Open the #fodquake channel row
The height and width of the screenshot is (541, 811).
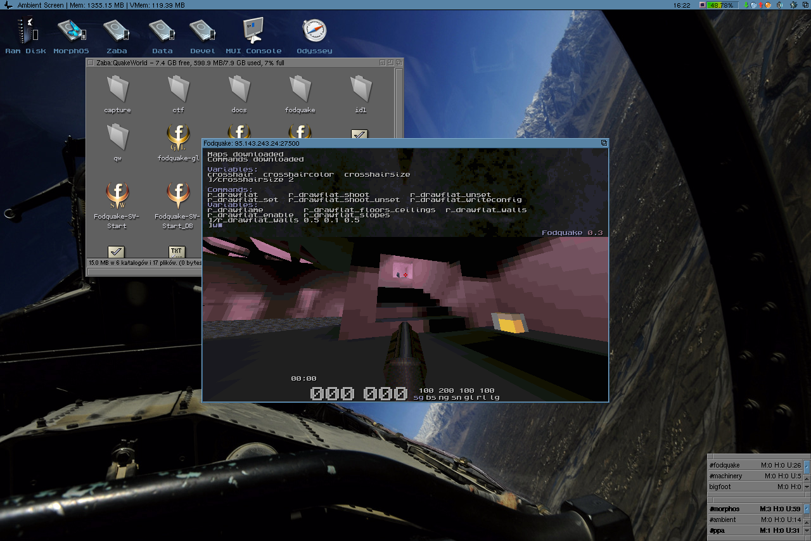coord(755,465)
